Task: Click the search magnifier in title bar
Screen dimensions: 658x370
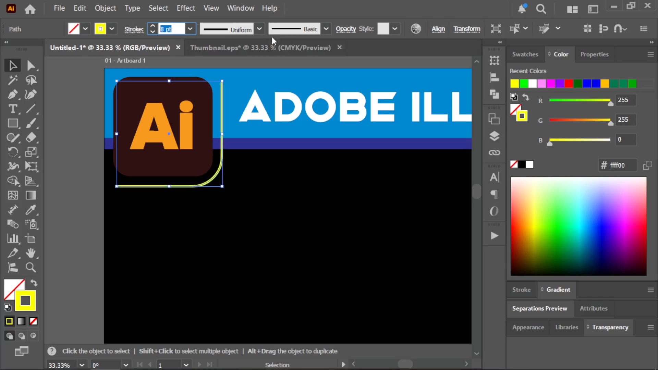Action: click(541, 9)
